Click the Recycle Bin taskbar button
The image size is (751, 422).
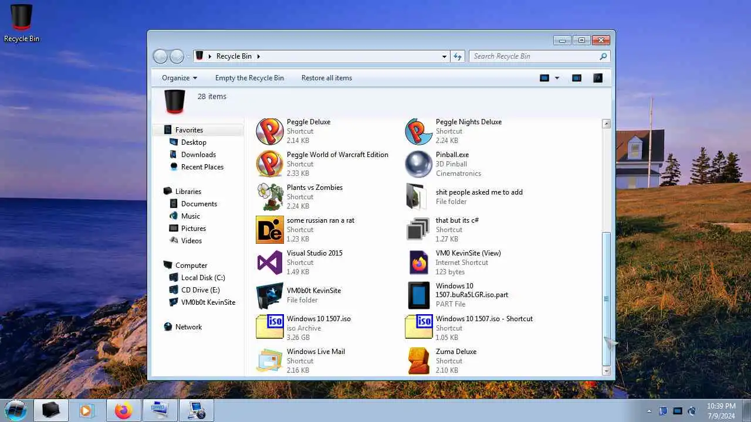click(x=51, y=411)
